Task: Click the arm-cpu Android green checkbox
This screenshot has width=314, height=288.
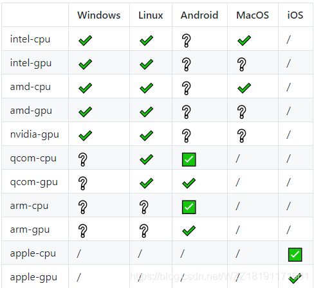Action: coord(189,207)
